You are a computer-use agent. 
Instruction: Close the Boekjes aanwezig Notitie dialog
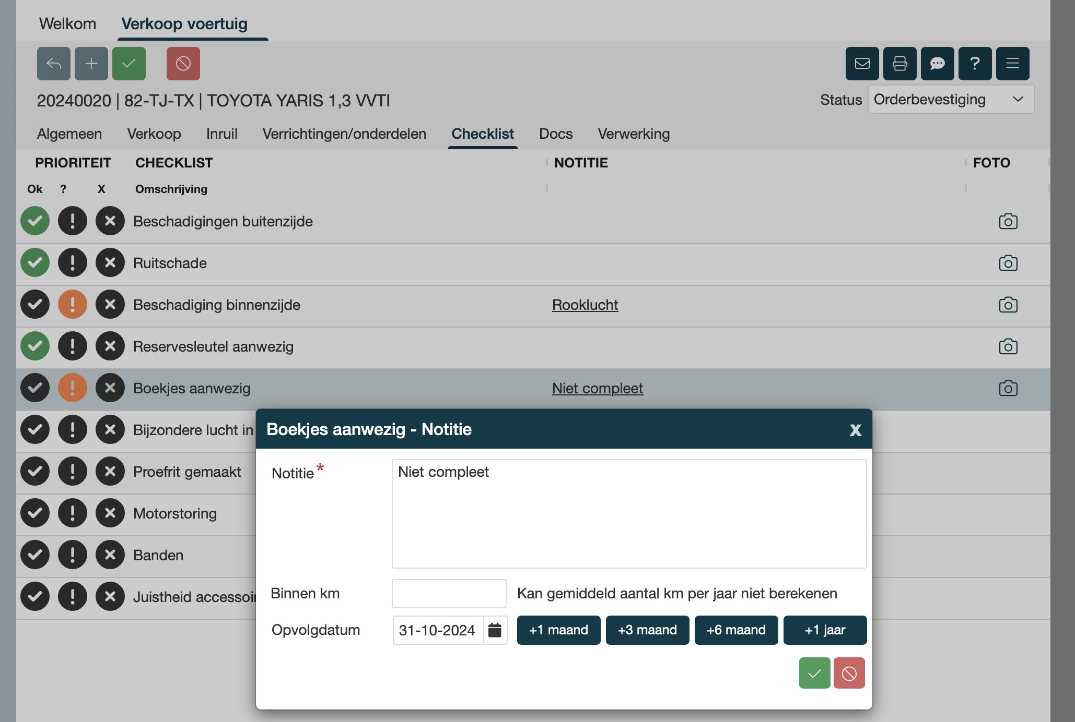click(x=855, y=430)
